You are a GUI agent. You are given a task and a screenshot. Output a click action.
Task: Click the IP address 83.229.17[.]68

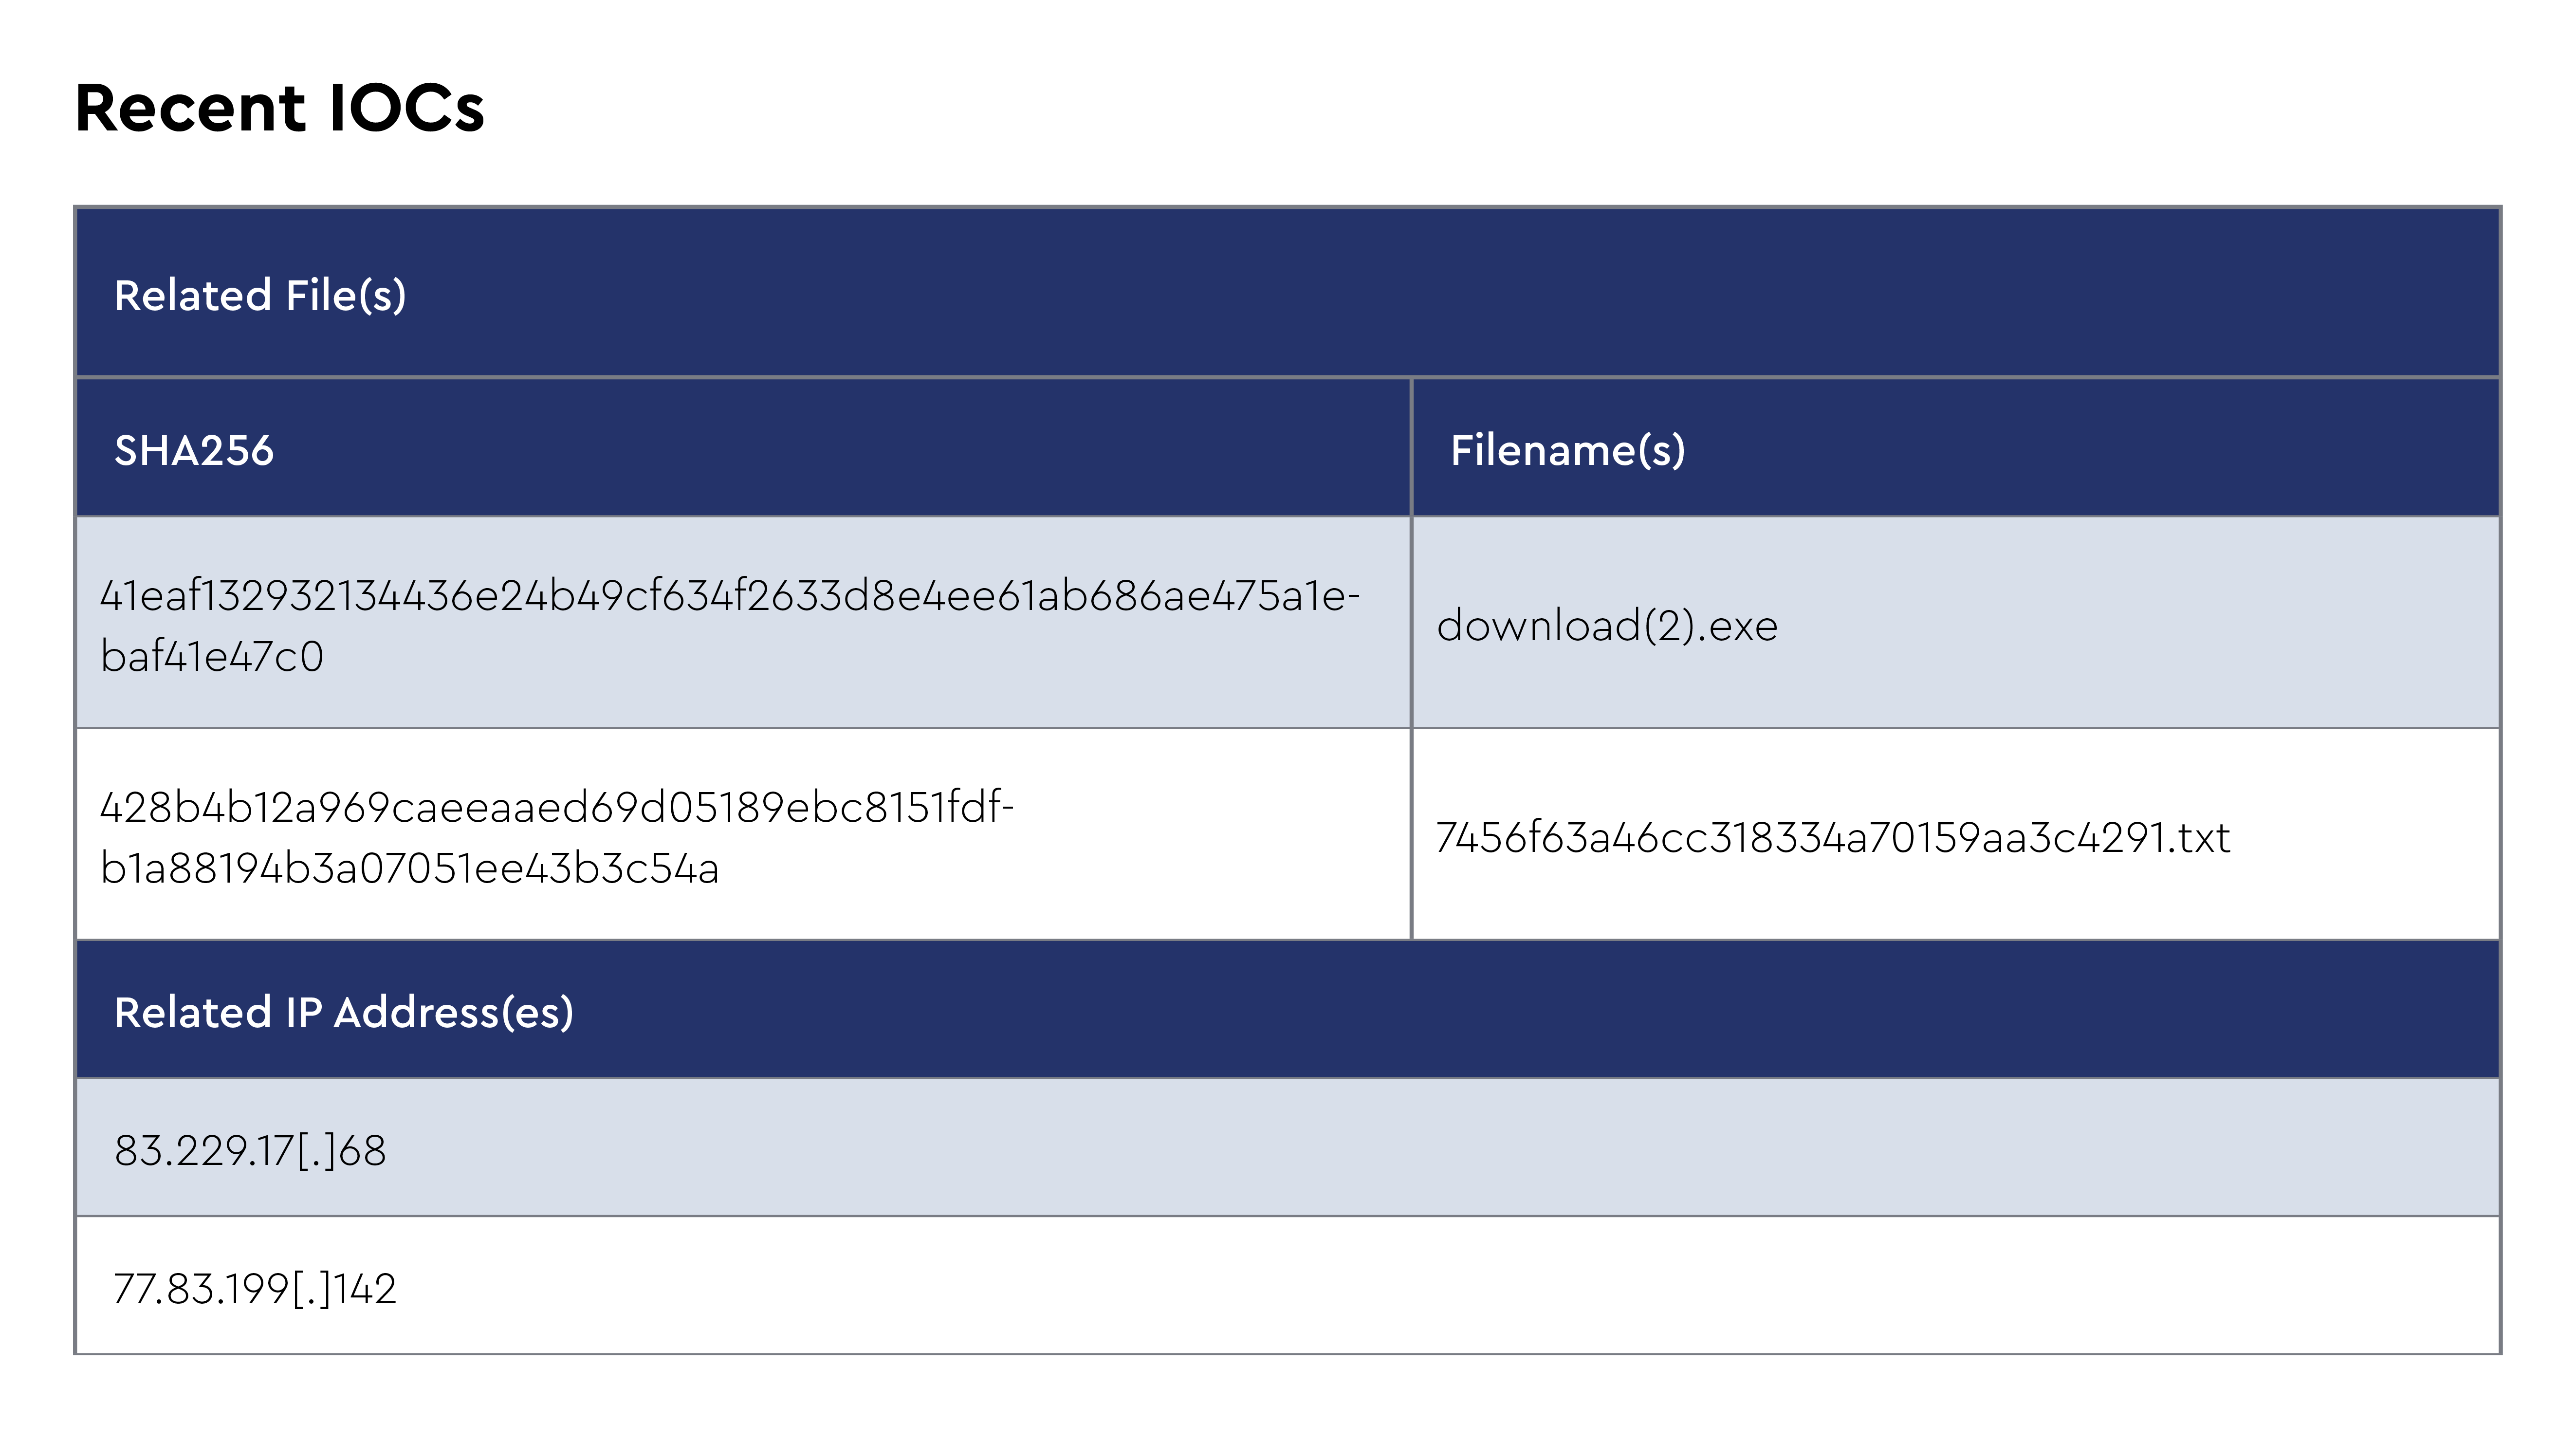click(250, 1151)
